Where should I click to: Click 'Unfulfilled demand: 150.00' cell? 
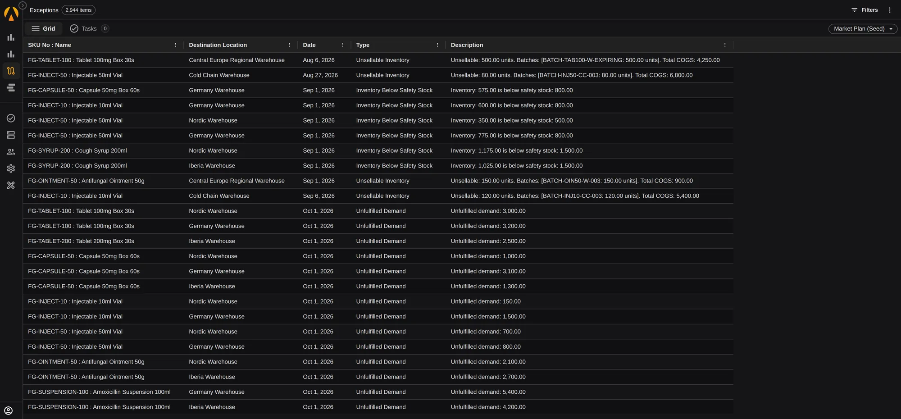click(486, 301)
